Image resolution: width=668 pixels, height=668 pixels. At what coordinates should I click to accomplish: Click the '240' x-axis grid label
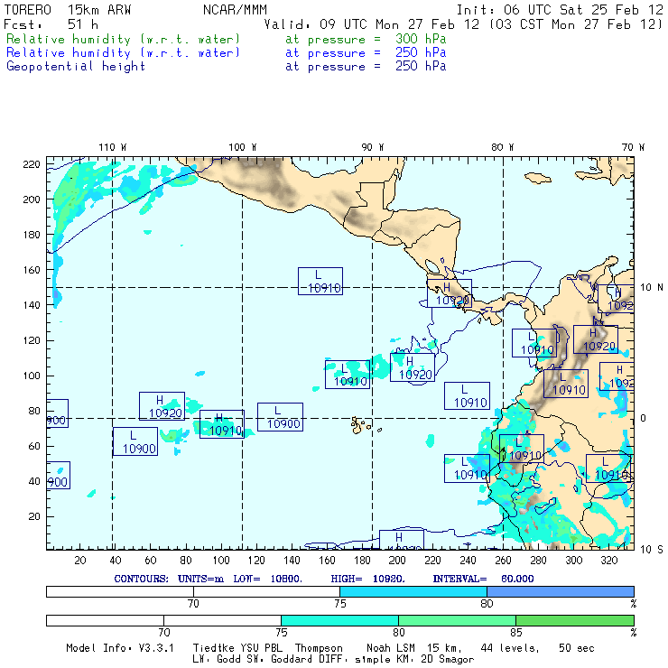468,561
